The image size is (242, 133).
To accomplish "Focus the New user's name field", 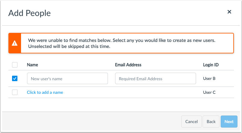I will tap(67, 78).
